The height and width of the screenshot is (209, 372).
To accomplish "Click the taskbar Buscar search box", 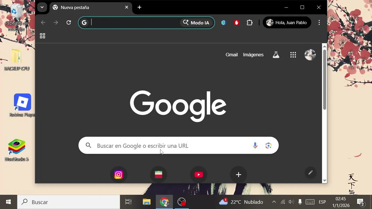I will (69, 202).
